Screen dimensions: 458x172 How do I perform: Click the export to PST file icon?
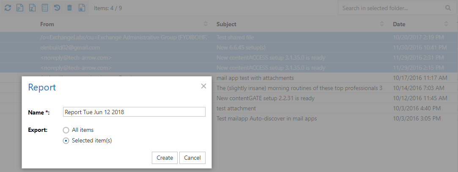tap(20, 8)
